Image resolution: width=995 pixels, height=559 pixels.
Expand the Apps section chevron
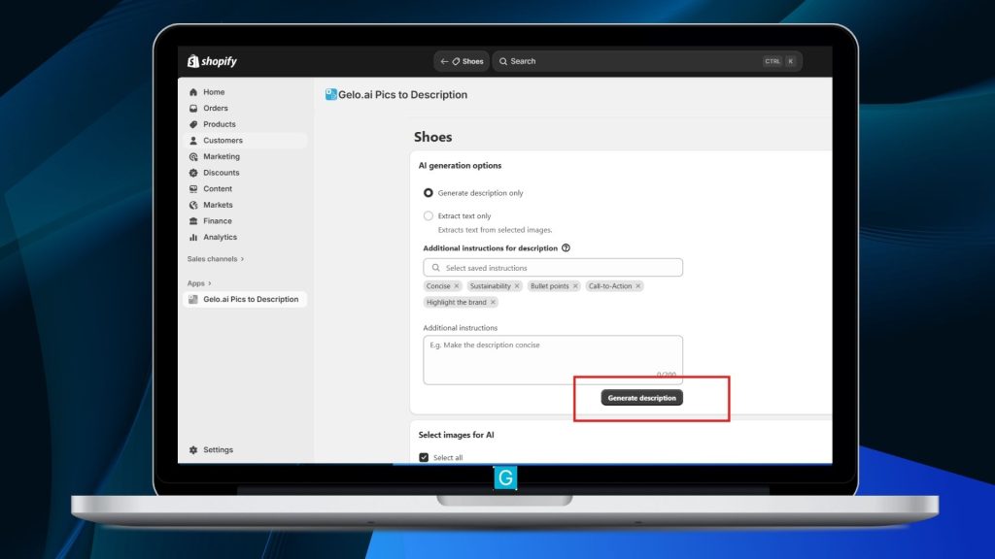click(x=209, y=283)
